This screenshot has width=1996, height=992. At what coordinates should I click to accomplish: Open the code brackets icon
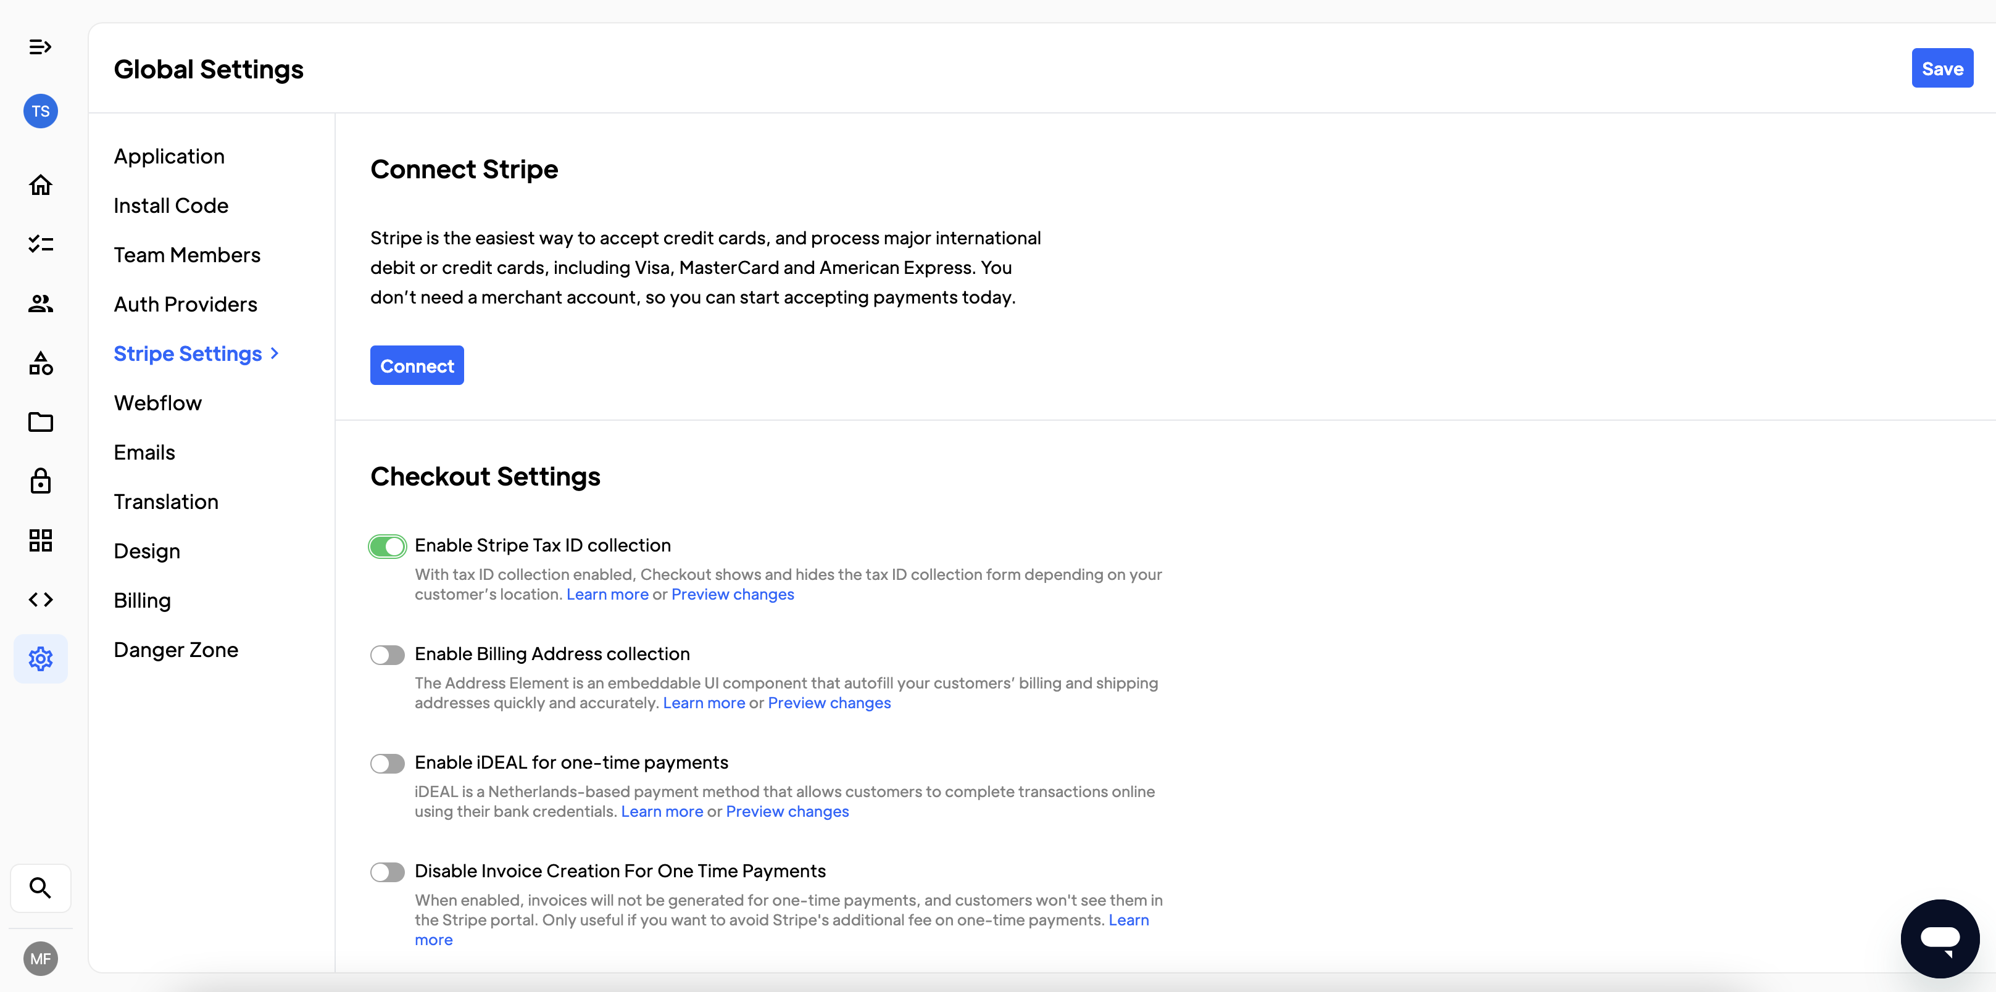click(x=40, y=600)
